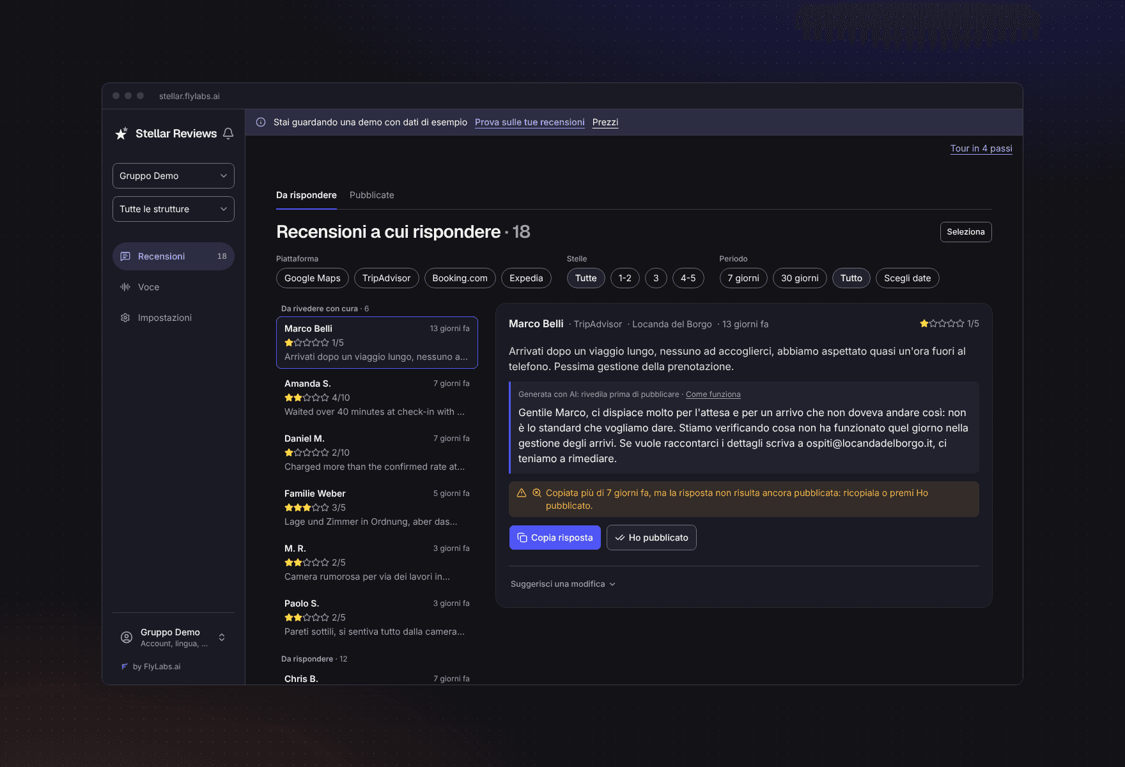The image size is (1125, 767).
Task: Open the Come funziona link
Action: (713, 394)
